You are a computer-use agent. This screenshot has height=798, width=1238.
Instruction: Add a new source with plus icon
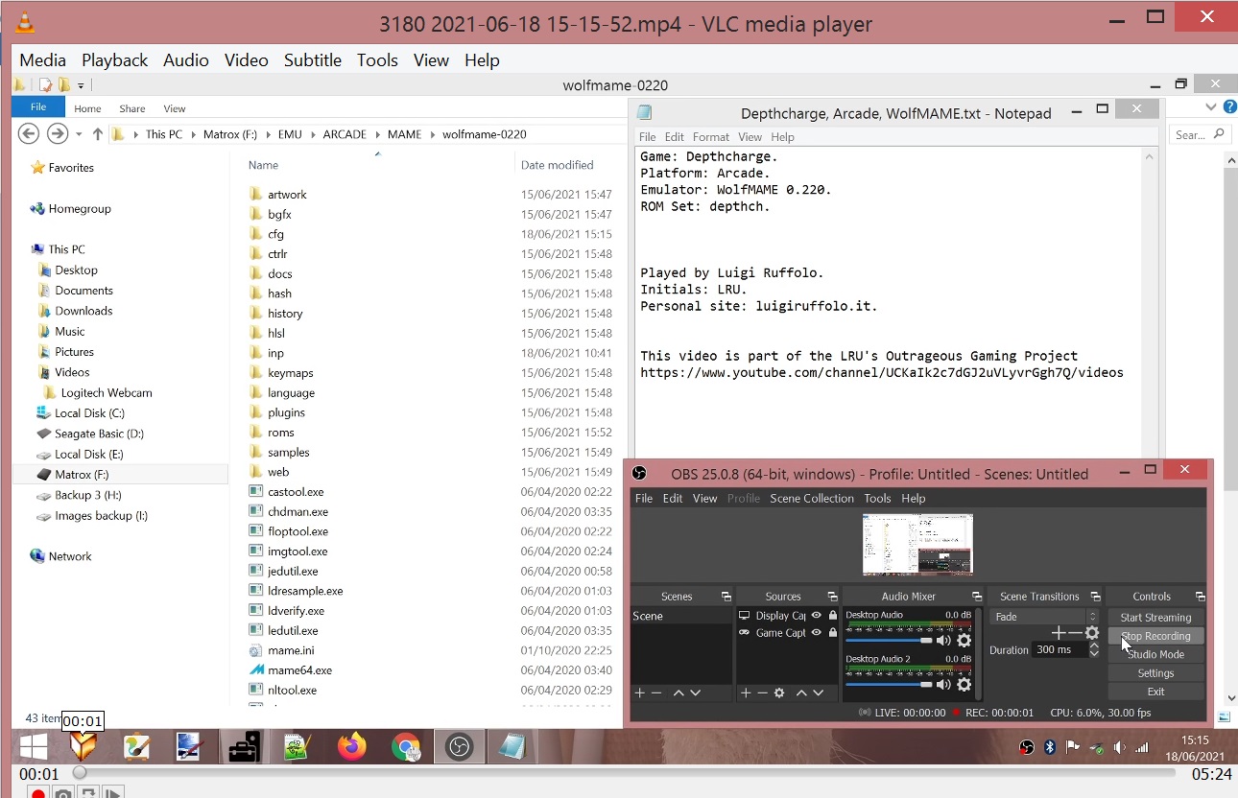click(x=745, y=692)
